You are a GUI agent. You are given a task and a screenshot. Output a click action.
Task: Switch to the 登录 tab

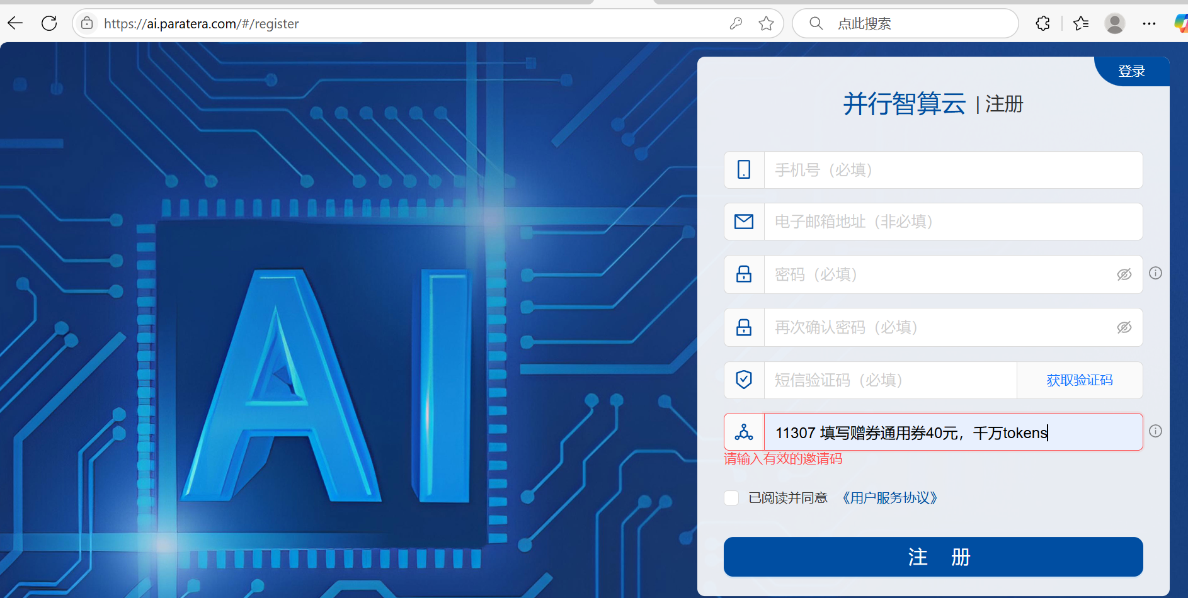pos(1131,71)
